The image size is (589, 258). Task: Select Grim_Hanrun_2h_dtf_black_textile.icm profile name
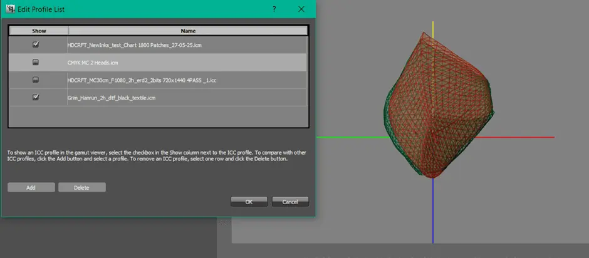[111, 98]
